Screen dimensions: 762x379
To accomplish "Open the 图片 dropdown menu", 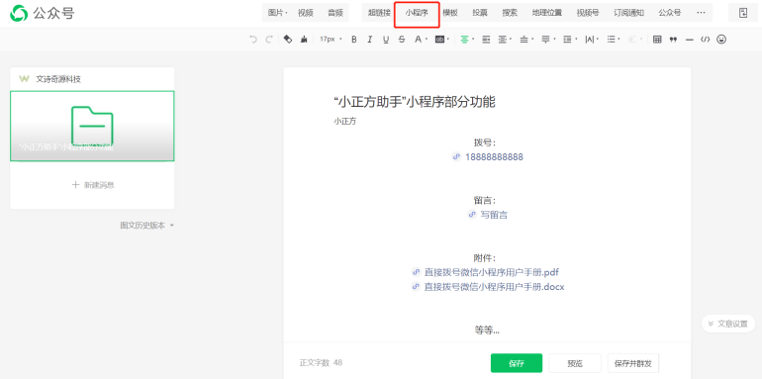I will tap(277, 13).
